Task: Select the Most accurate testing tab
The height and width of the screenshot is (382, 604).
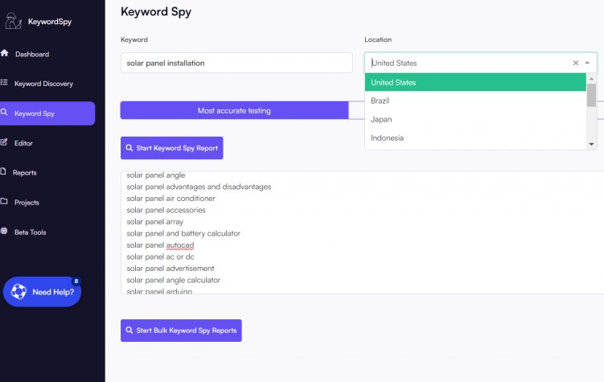Action: [234, 110]
